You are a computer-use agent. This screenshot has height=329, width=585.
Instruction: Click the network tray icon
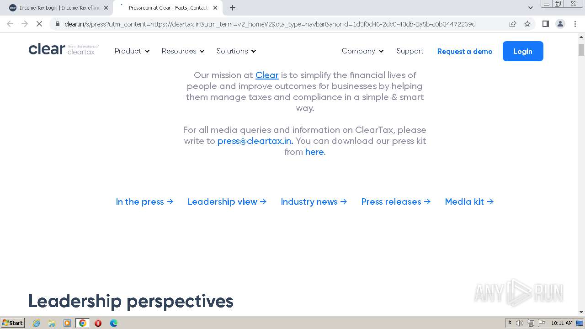coord(531,323)
